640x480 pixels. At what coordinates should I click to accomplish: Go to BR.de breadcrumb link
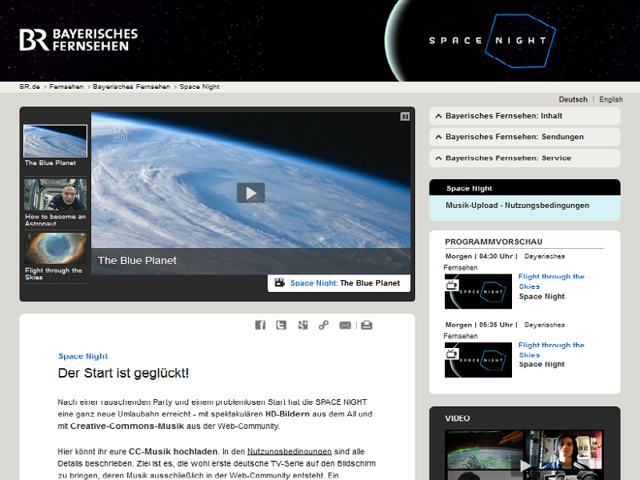click(x=30, y=86)
